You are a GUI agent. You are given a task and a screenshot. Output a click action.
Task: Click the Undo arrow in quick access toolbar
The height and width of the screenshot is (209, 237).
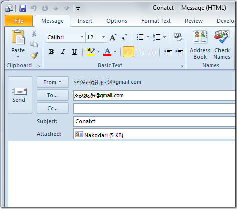click(x=34, y=8)
